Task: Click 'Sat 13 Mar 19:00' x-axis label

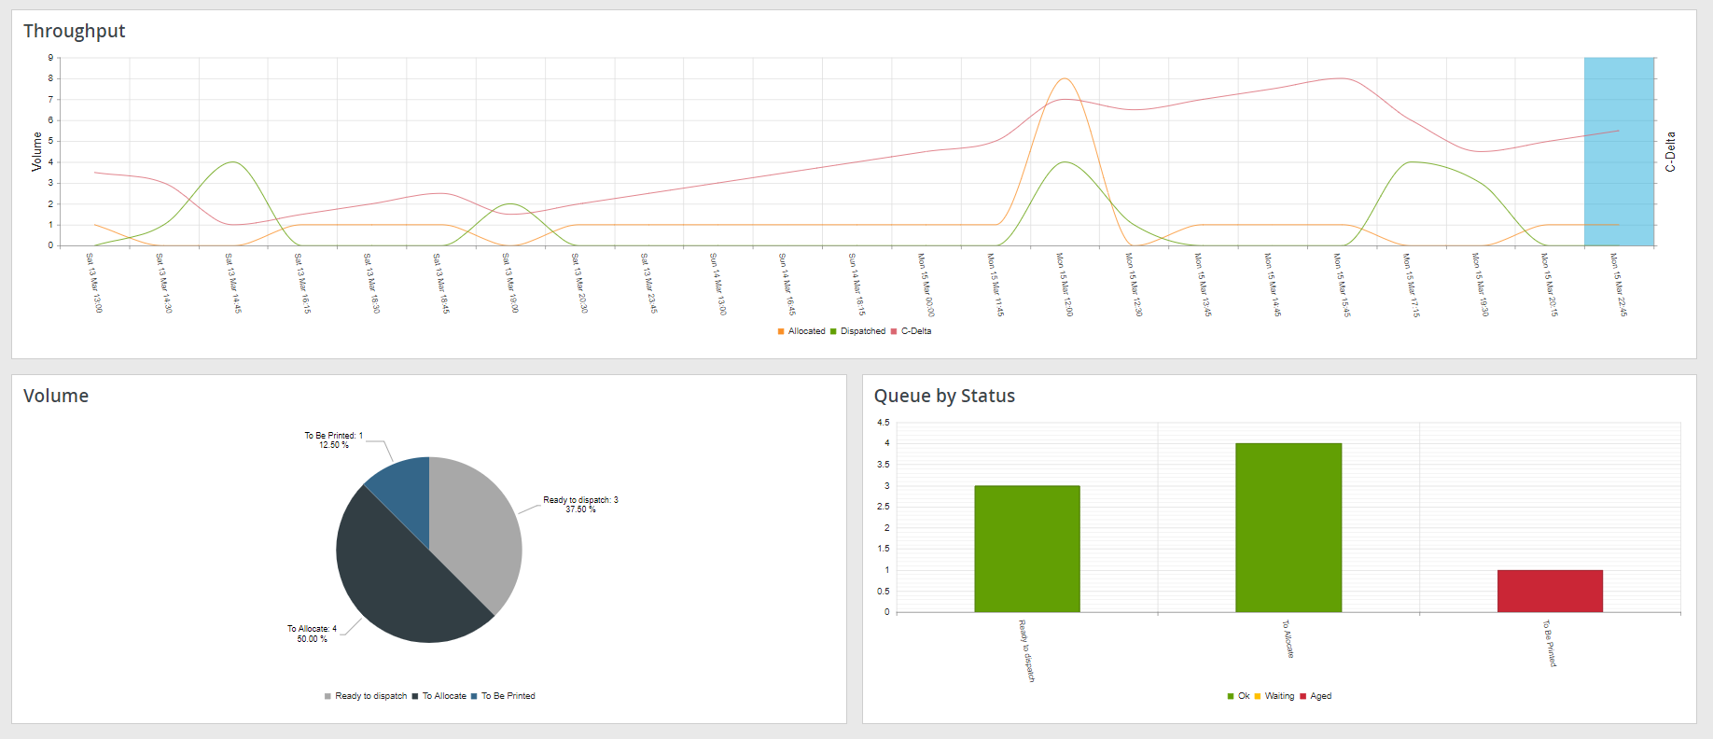Action: (x=510, y=283)
